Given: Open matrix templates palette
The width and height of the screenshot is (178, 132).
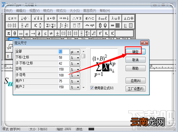Looking at the screenshot, I should click(115, 25).
